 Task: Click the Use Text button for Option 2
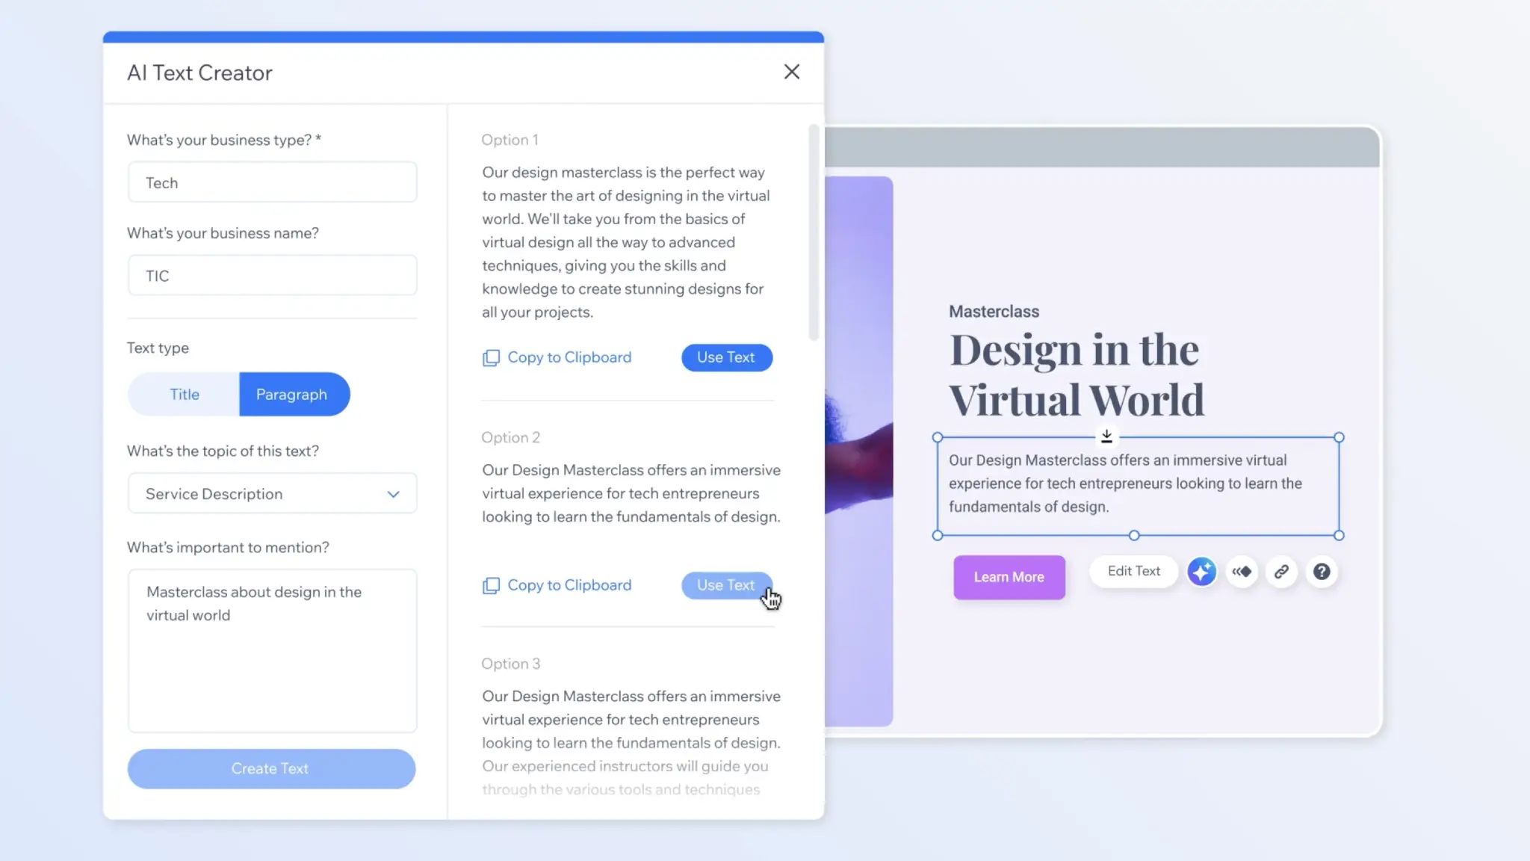point(726,585)
